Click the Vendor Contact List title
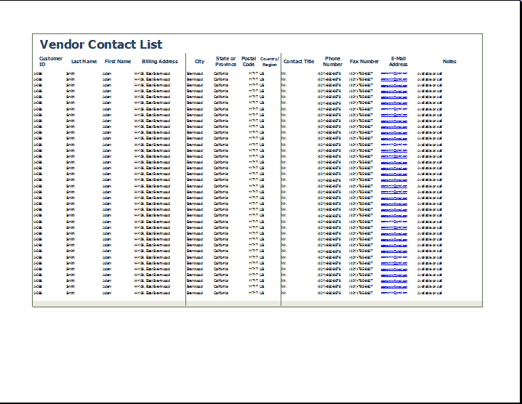This screenshot has height=404, width=522. tap(101, 44)
